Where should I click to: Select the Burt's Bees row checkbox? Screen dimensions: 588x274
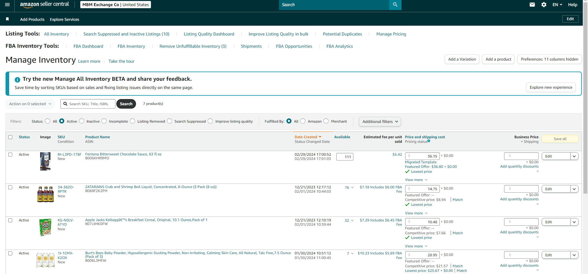[10, 253]
